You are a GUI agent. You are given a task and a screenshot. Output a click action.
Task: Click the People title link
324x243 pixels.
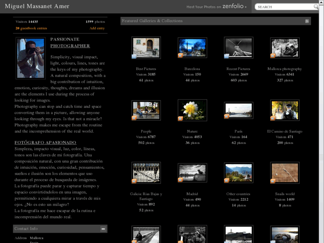point(146,132)
